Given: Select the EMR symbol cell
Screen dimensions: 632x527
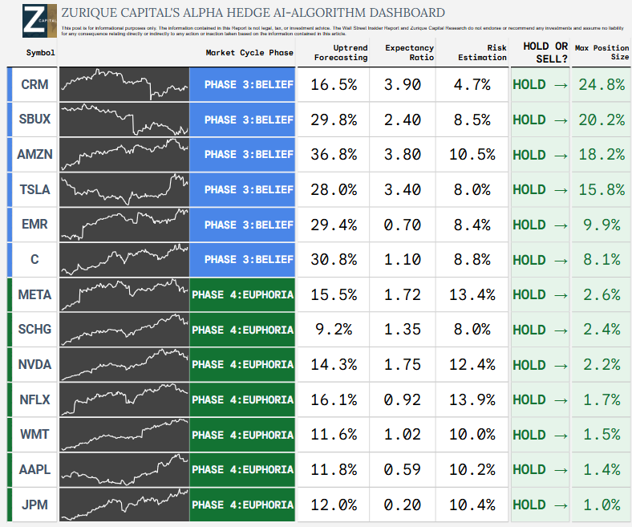Looking at the screenshot, I should [x=34, y=225].
